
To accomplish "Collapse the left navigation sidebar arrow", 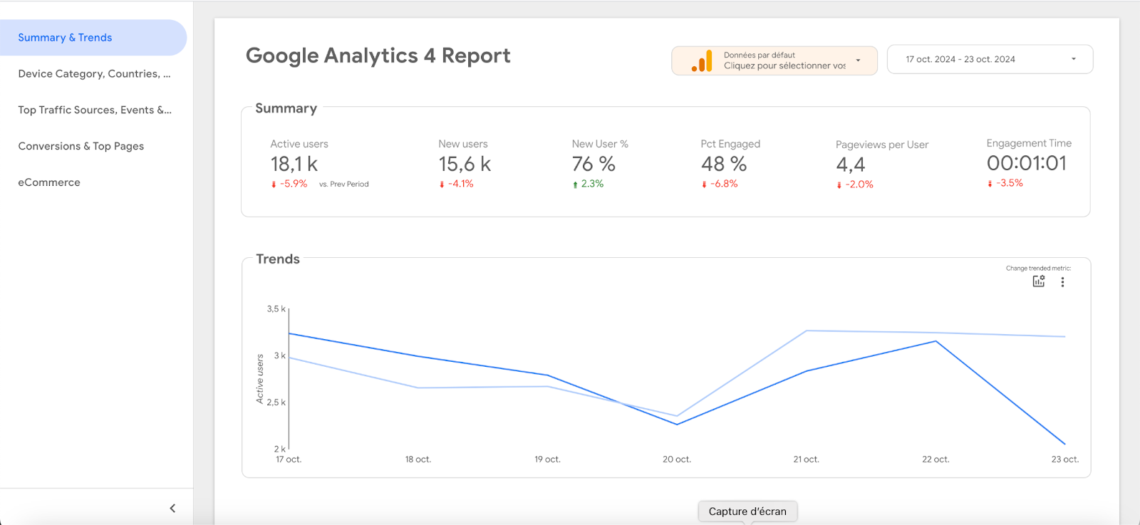I will [172, 508].
